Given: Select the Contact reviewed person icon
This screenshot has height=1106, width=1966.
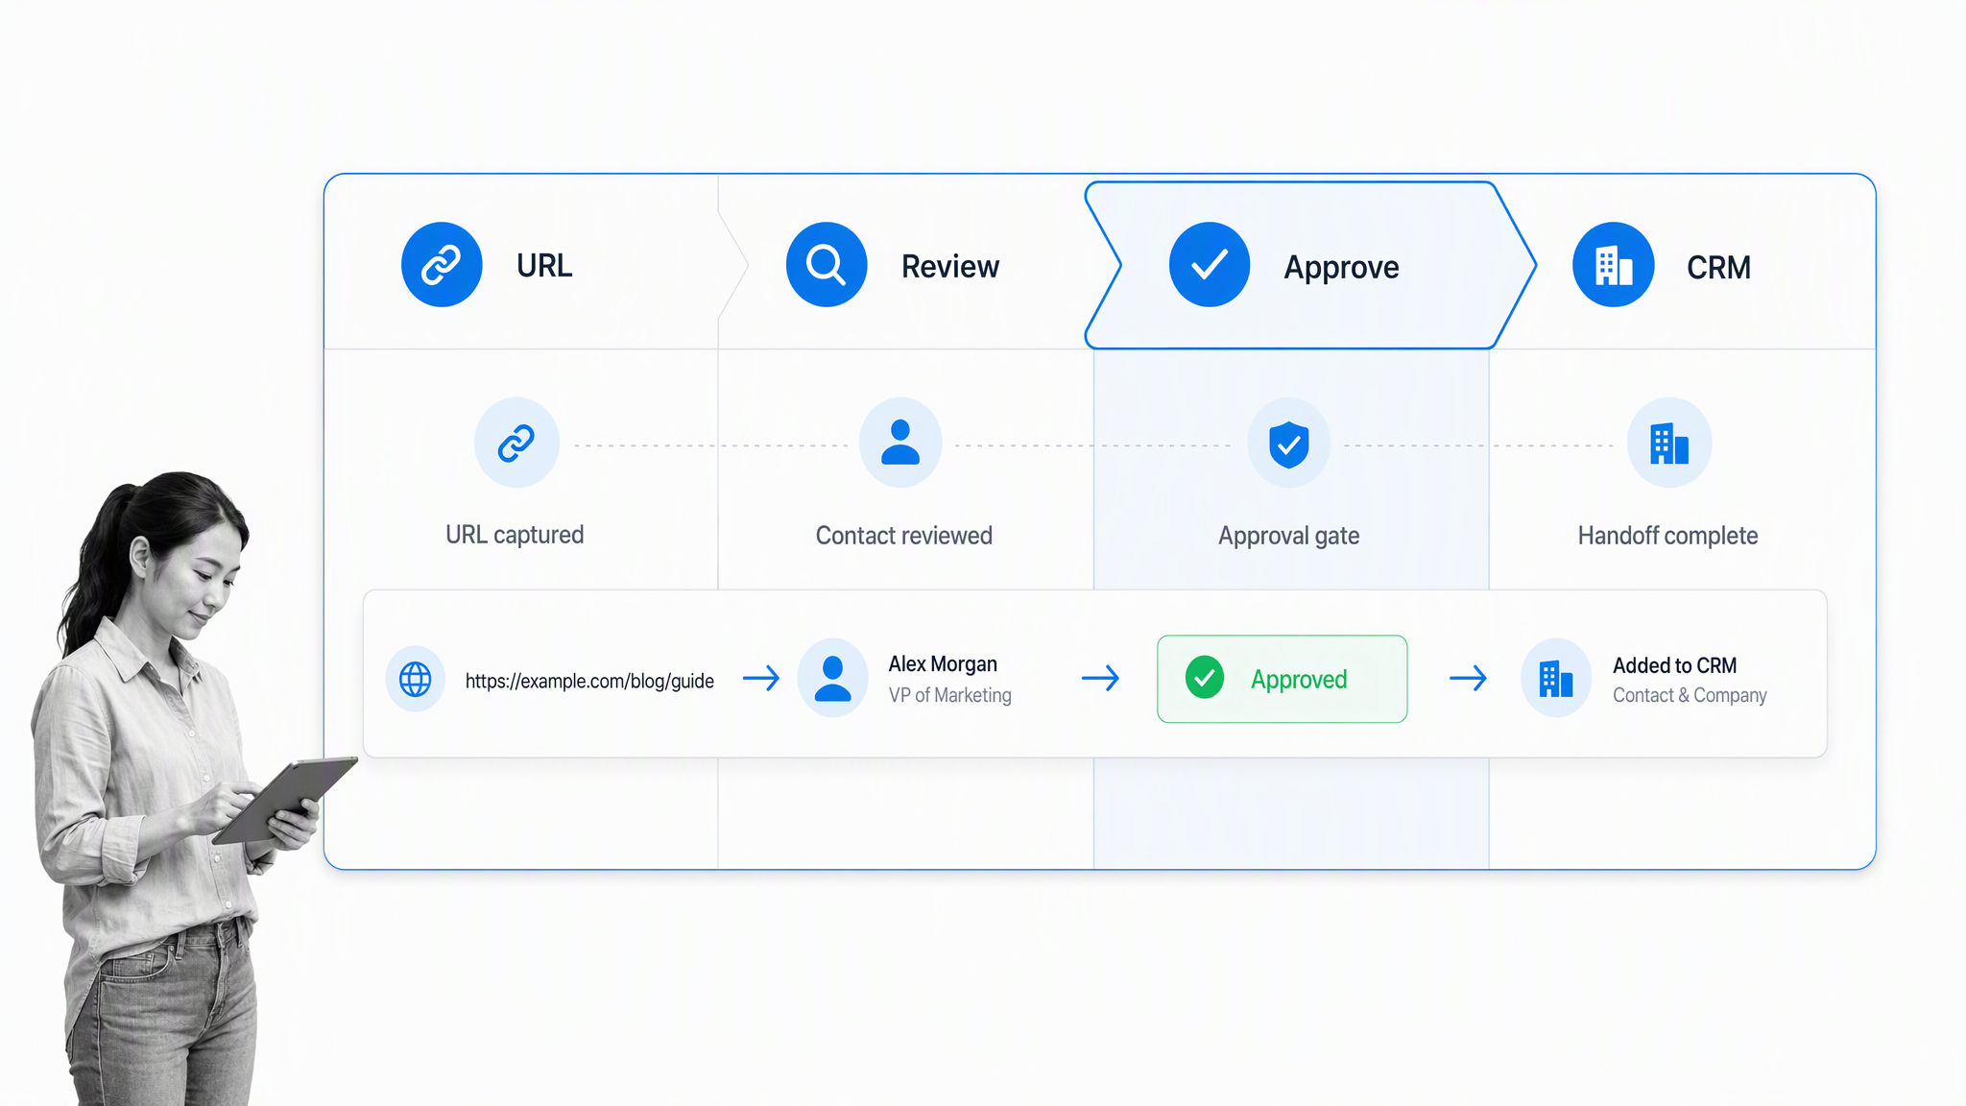Looking at the screenshot, I should (900, 443).
